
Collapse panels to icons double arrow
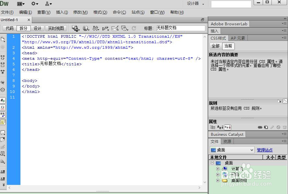(285, 19)
